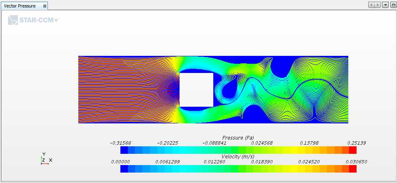Screen dimensions: 397x183
Task: Click the 0.0061299 velocity legend value
Action: click(x=167, y=162)
